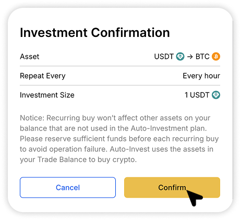Viewport: 241px width, 220px height.
Task: Select the Investment Confirmation title
Action: pyautogui.click(x=95, y=32)
